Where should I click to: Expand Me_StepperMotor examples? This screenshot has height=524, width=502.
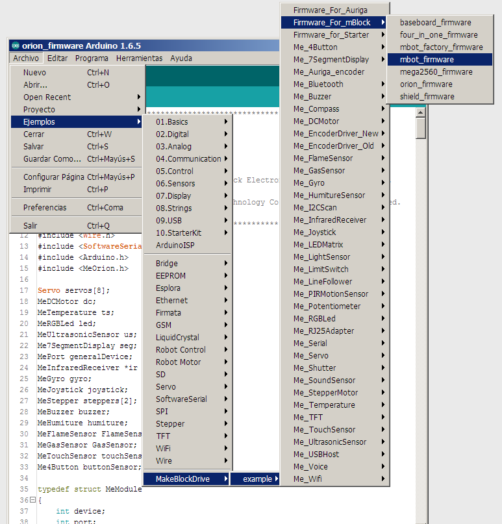tap(334, 393)
